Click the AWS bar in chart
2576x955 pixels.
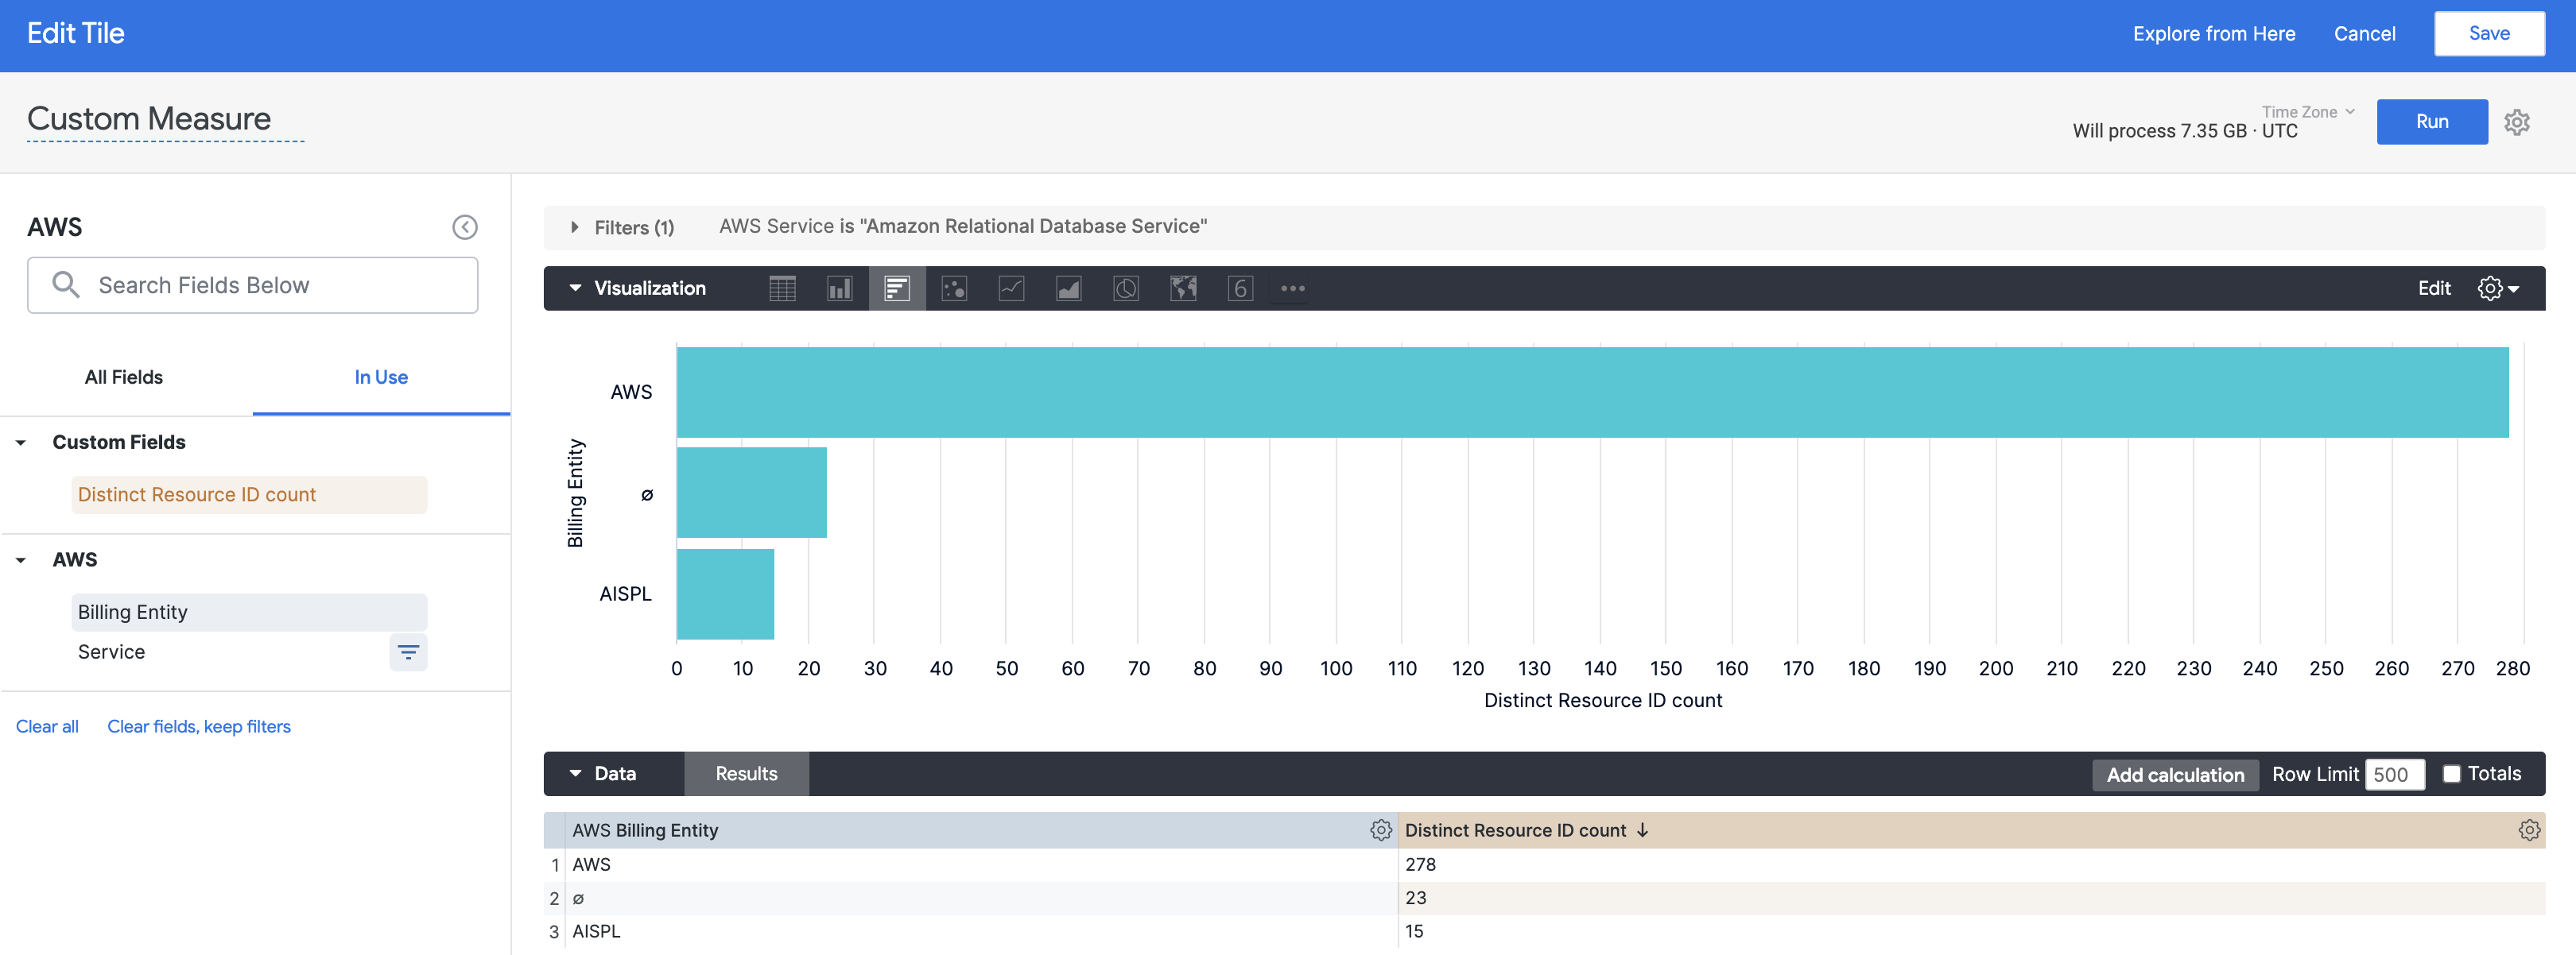tap(1590, 392)
